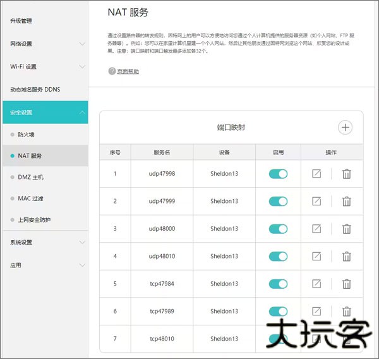This screenshot has width=379, height=359.
Task: Delete the udp48010 rule with trash icon
Action: pyautogui.click(x=346, y=256)
